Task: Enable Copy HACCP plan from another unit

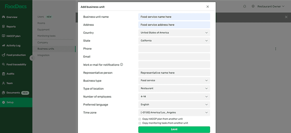Action: click(x=140, y=119)
